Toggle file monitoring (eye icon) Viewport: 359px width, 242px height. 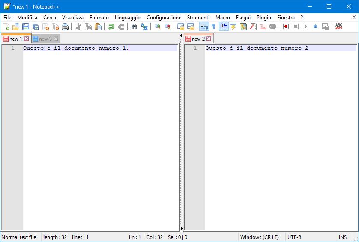click(273, 27)
